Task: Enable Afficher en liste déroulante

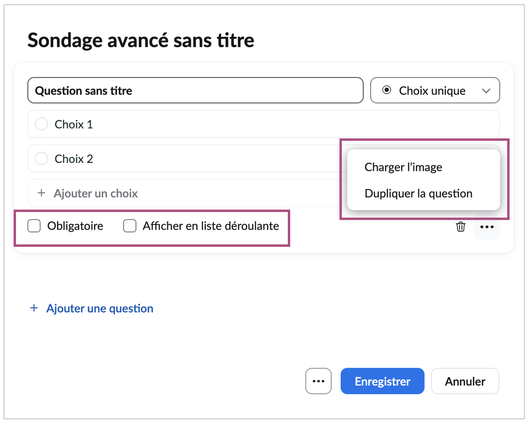Action: [x=130, y=226]
